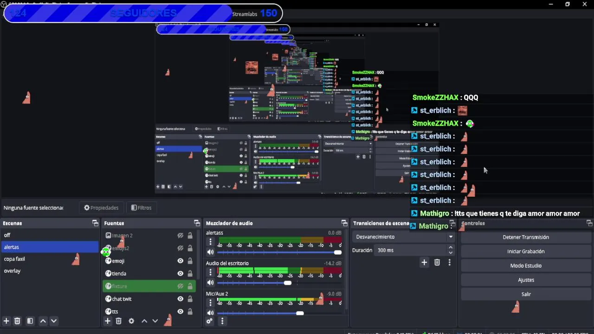
Task: Click Detener Transmisión button
Action: coord(526,237)
